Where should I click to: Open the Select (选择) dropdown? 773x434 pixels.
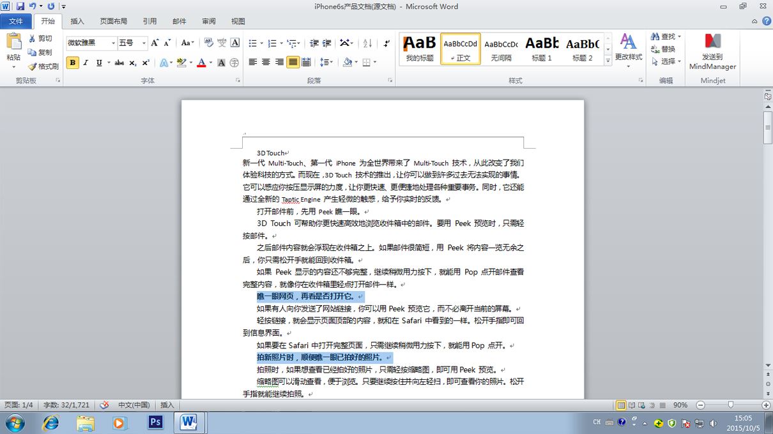[x=666, y=61]
